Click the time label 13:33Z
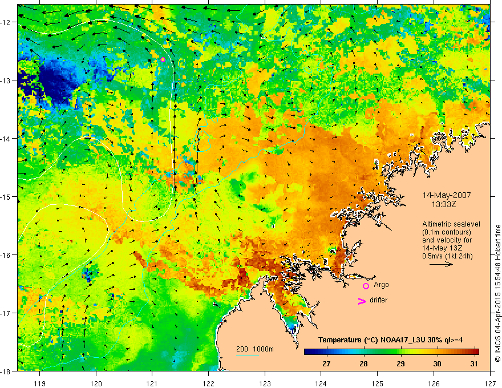The image size is (502, 388). [443, 204]
